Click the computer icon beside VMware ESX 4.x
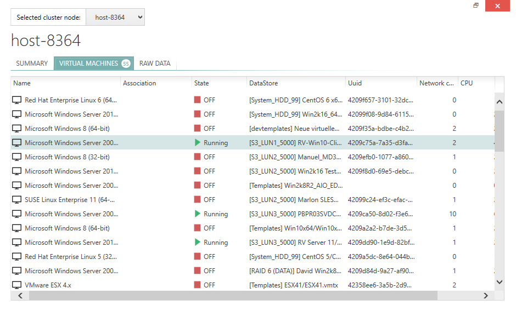This screenshot has height=317, width=516. [x=17, y=285]
